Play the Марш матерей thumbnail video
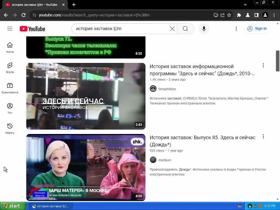The image size is (280, 210). (86, 167)
